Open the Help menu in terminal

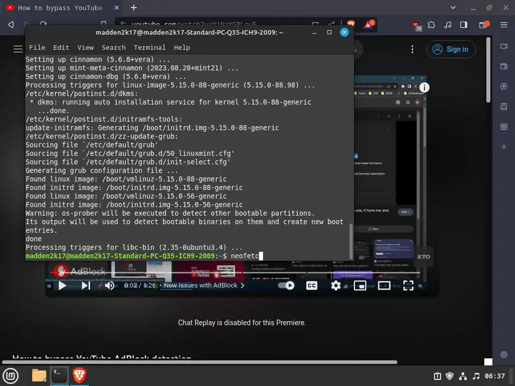click(x=182, y=48)
